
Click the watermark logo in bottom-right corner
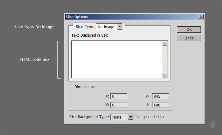tap(213, 124)
